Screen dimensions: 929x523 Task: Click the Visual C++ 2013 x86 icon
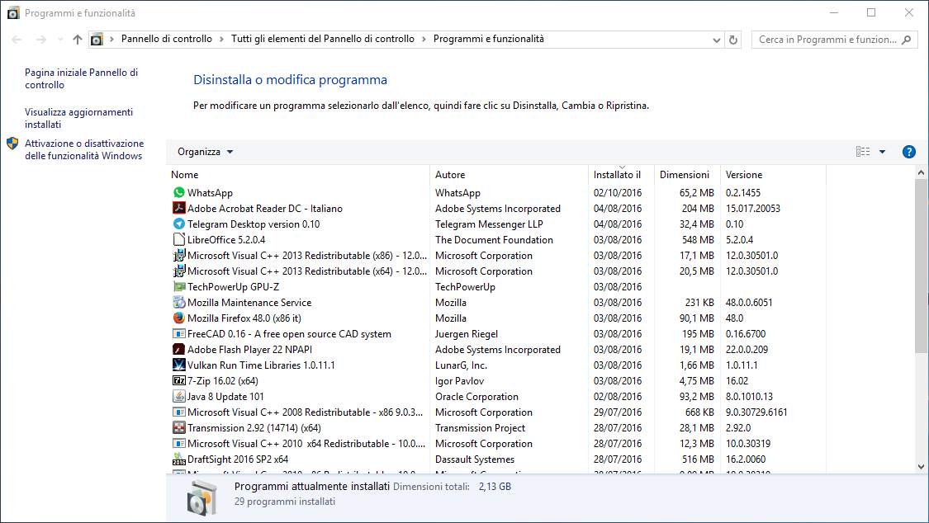pos(179,255)
